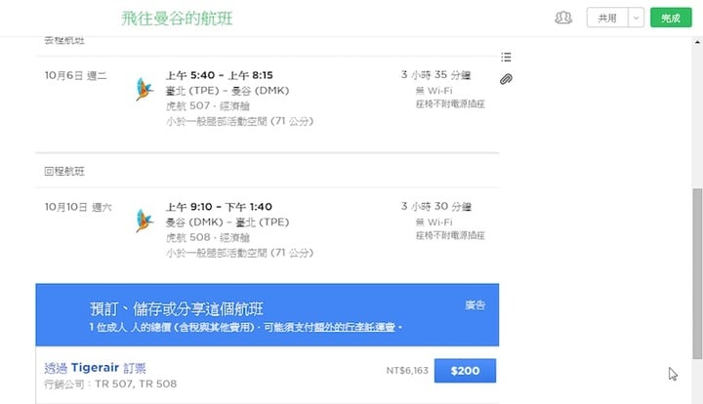Screen dimensions: 703x404
Task: Open the 透過 Tigerair 訂票 link
Action: 96,369
